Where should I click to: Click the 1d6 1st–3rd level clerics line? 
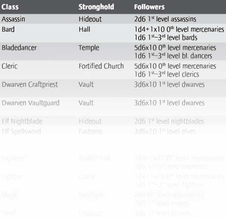(x=167, y=74)
